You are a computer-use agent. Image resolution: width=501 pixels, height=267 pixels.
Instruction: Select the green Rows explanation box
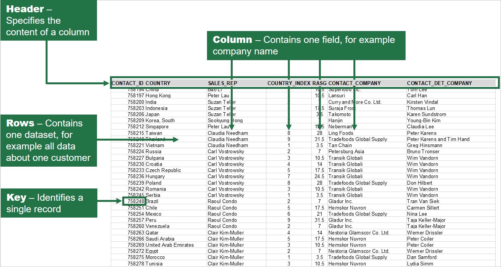48,141
